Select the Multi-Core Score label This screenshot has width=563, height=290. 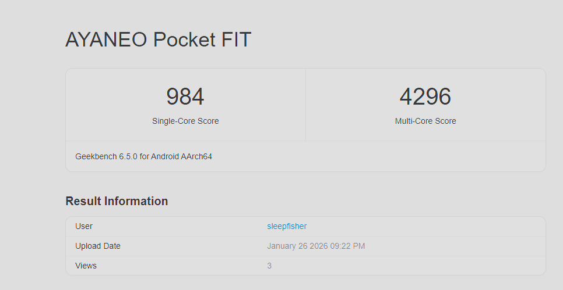pyautogui.click(x=425, y=121)
